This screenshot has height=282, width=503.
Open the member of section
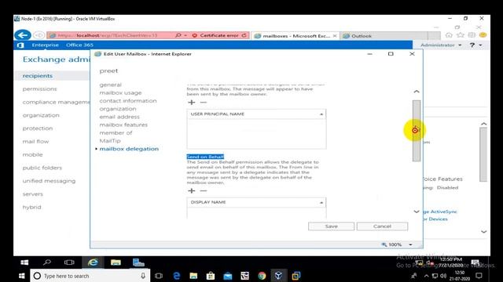[x=116, y=132]
